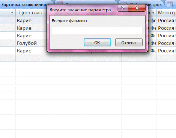The image size is (176, 138).
Task: Close the Введите значение параметра dialog
Action: tap(137, 8)
